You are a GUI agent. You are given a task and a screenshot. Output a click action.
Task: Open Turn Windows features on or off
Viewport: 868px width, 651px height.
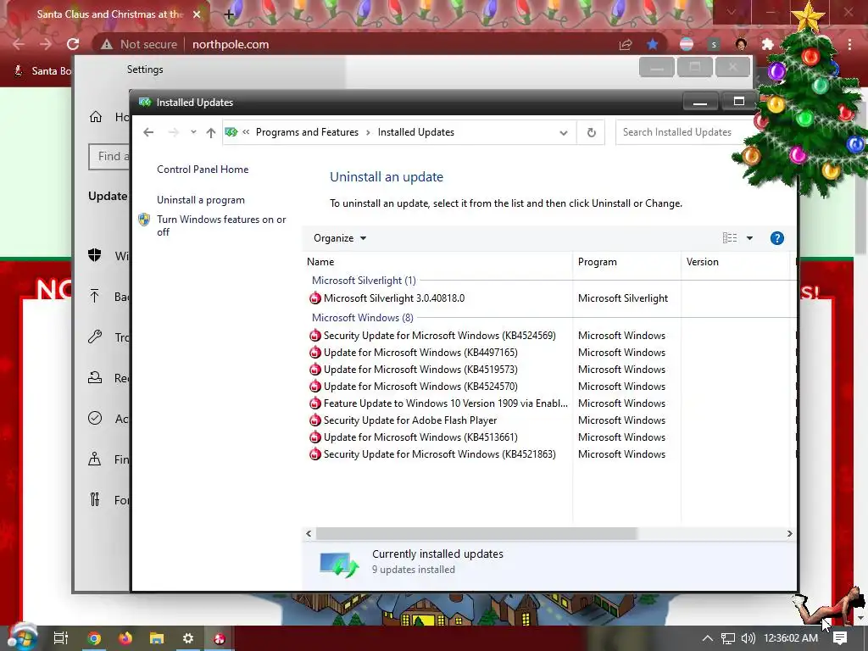pyautogui.click(x=221, y=225)
